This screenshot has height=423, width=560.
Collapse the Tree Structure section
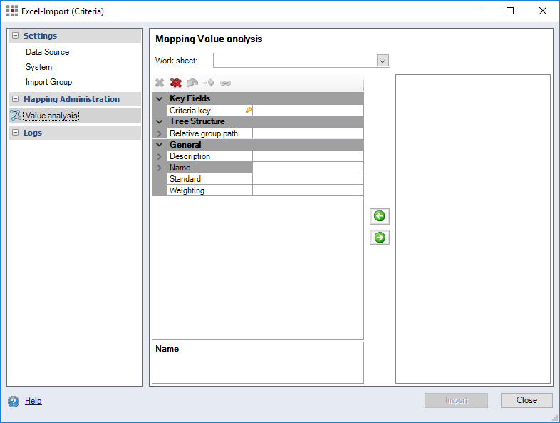click(x=160, y=121)
